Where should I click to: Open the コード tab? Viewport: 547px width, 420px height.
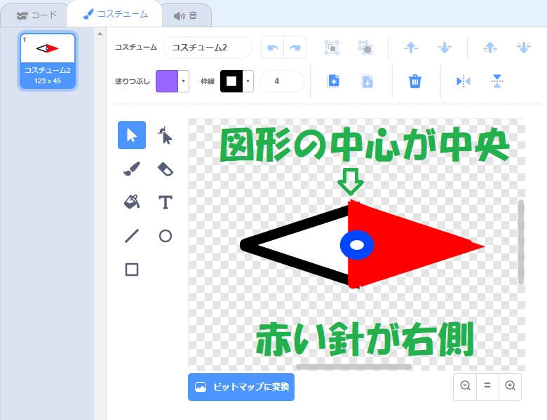click(36, 15)
